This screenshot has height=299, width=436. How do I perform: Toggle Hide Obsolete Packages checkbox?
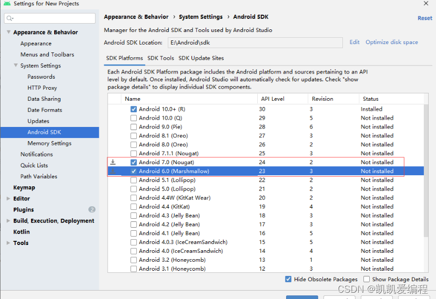coord(288,279)
